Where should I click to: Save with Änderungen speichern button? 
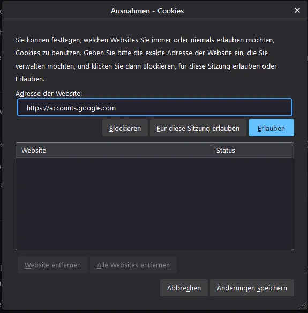click(252, 288)
